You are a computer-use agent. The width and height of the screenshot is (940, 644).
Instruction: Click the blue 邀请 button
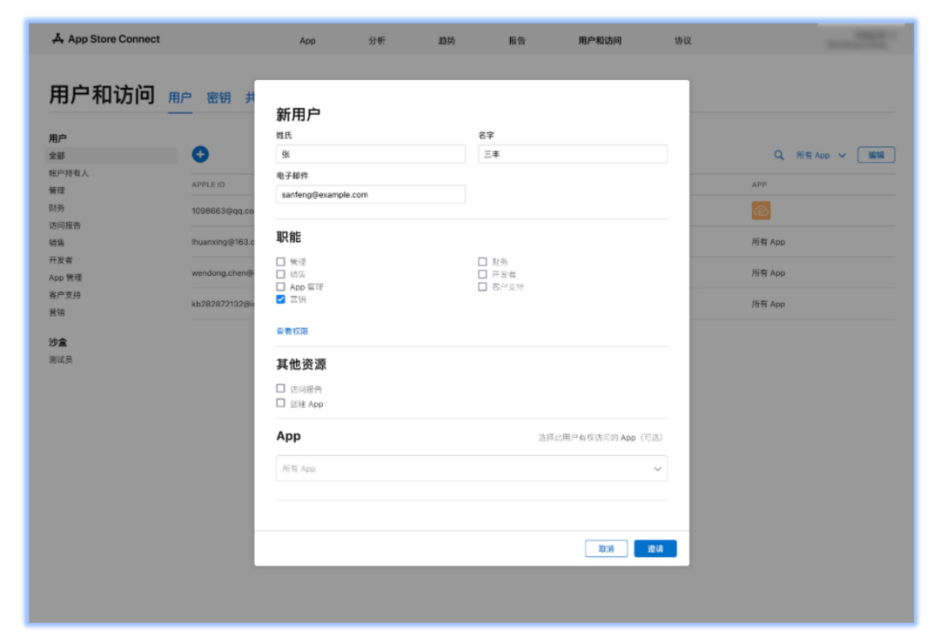coord(655,548)
